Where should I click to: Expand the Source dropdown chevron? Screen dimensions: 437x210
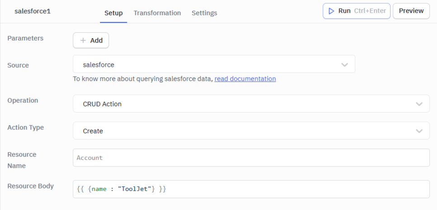[345, 65]
